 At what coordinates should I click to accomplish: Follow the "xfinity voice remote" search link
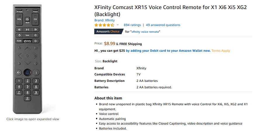[x=145, y=32]
